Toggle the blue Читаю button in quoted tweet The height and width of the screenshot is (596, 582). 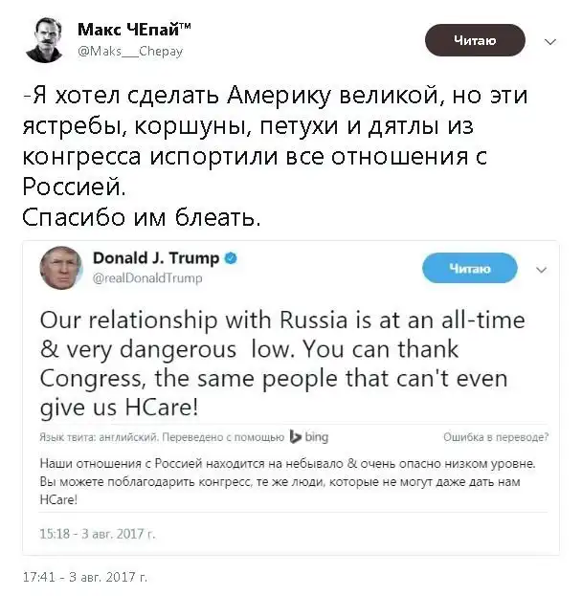[x=469, y=269]
